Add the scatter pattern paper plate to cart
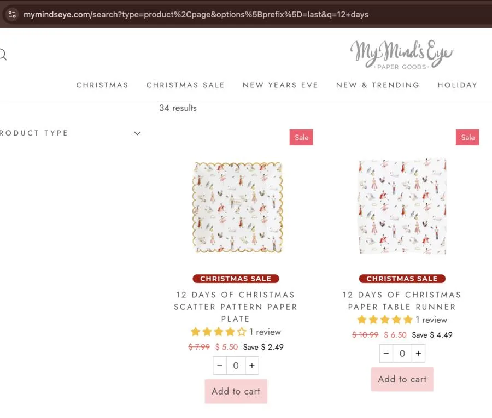 coord(236,391)
